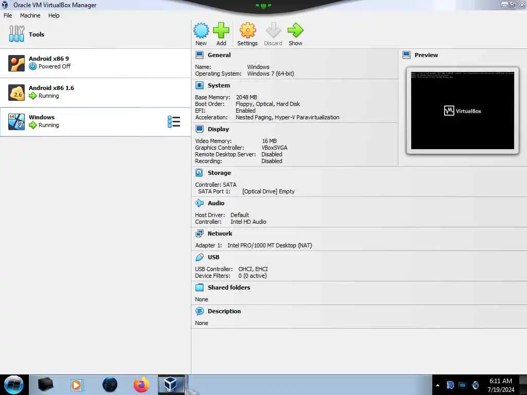This screenshot has height=395, width=527.
Task: Click the 'Intel HD Audio' controller value
Action: point(249,222)
